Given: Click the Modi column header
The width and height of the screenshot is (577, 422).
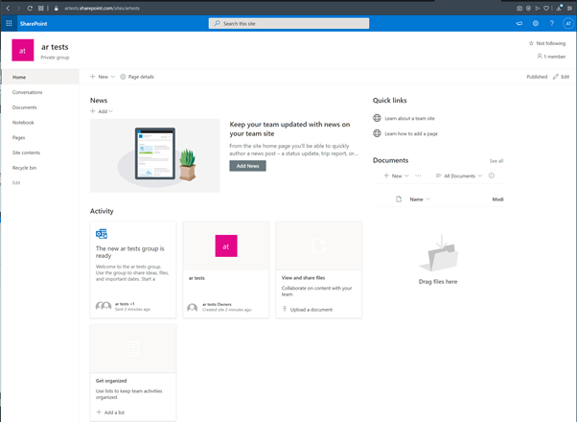Looking at the screenshot, I should click(x=497, y=199).
